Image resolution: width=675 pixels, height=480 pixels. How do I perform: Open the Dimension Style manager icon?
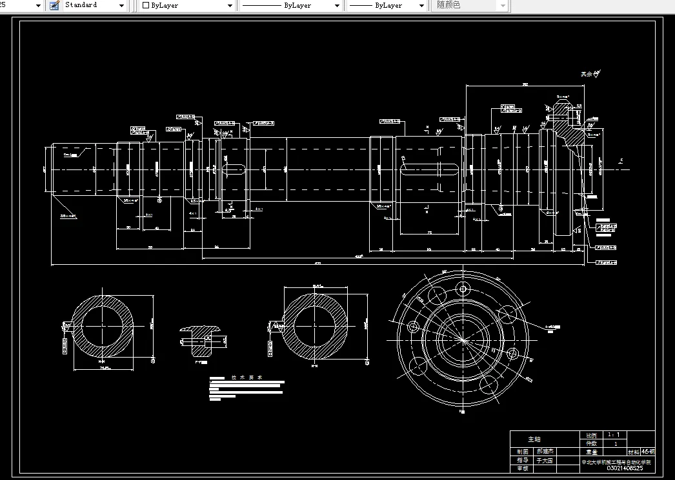click(x=54, y=5)
